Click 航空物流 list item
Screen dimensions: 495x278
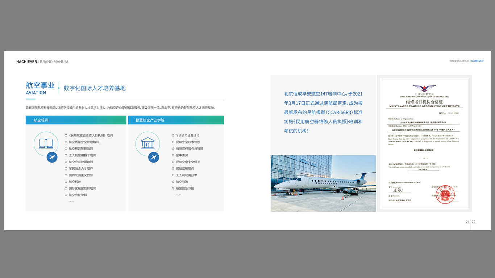point(182,182)
